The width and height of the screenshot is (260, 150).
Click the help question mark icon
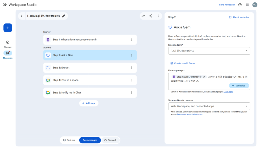(x=240, y=5)
